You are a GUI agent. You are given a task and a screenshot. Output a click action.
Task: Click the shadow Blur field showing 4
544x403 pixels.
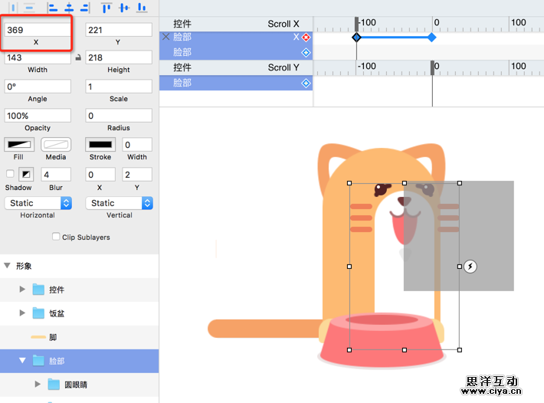56,174
